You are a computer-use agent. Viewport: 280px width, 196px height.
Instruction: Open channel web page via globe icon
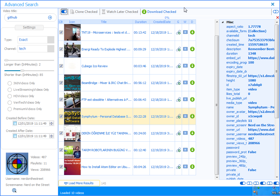[x=14, y=190]
